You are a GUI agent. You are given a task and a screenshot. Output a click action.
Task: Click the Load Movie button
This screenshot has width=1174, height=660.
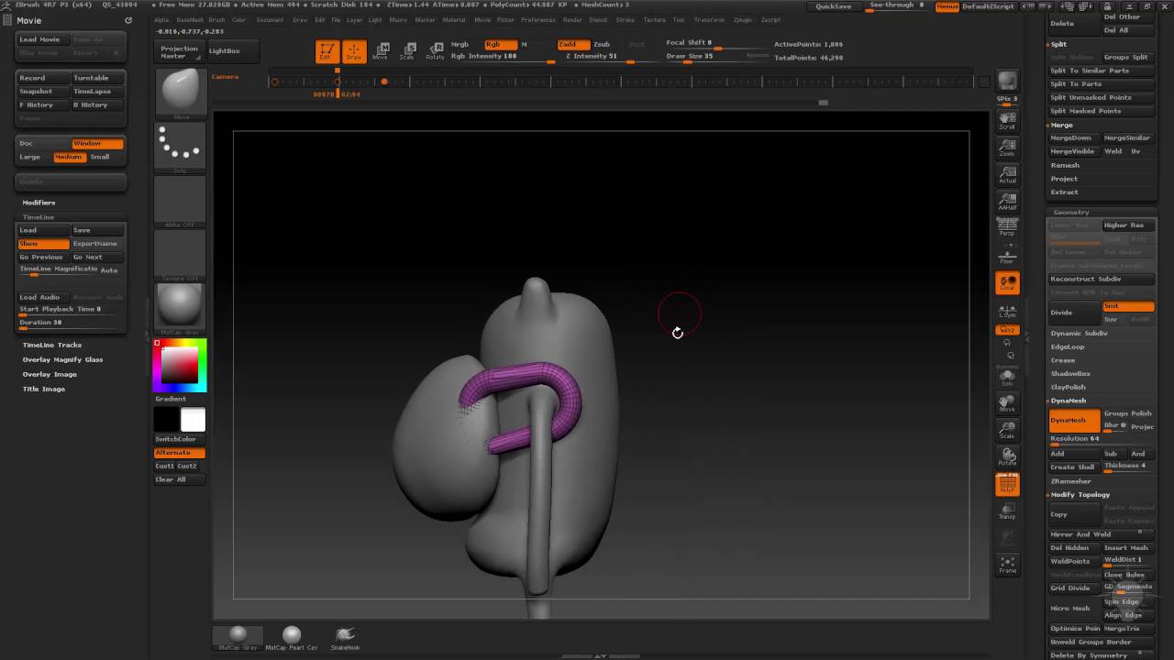43,39
